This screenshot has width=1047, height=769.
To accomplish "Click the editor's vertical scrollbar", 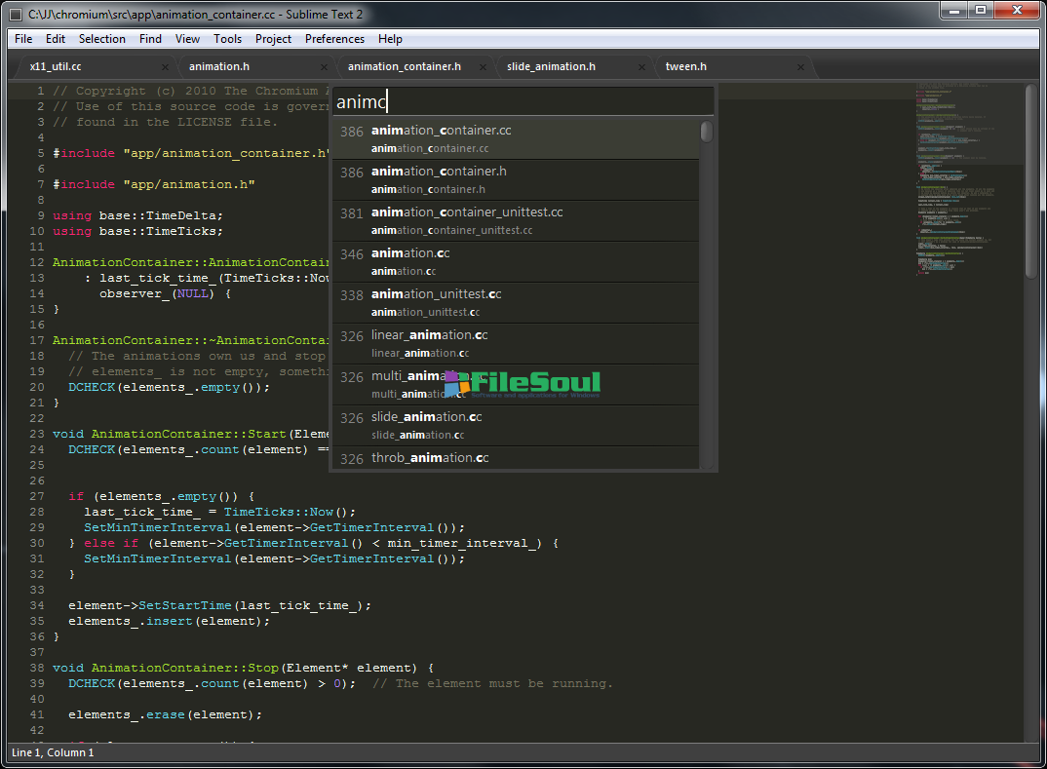I will [1031, 181].
